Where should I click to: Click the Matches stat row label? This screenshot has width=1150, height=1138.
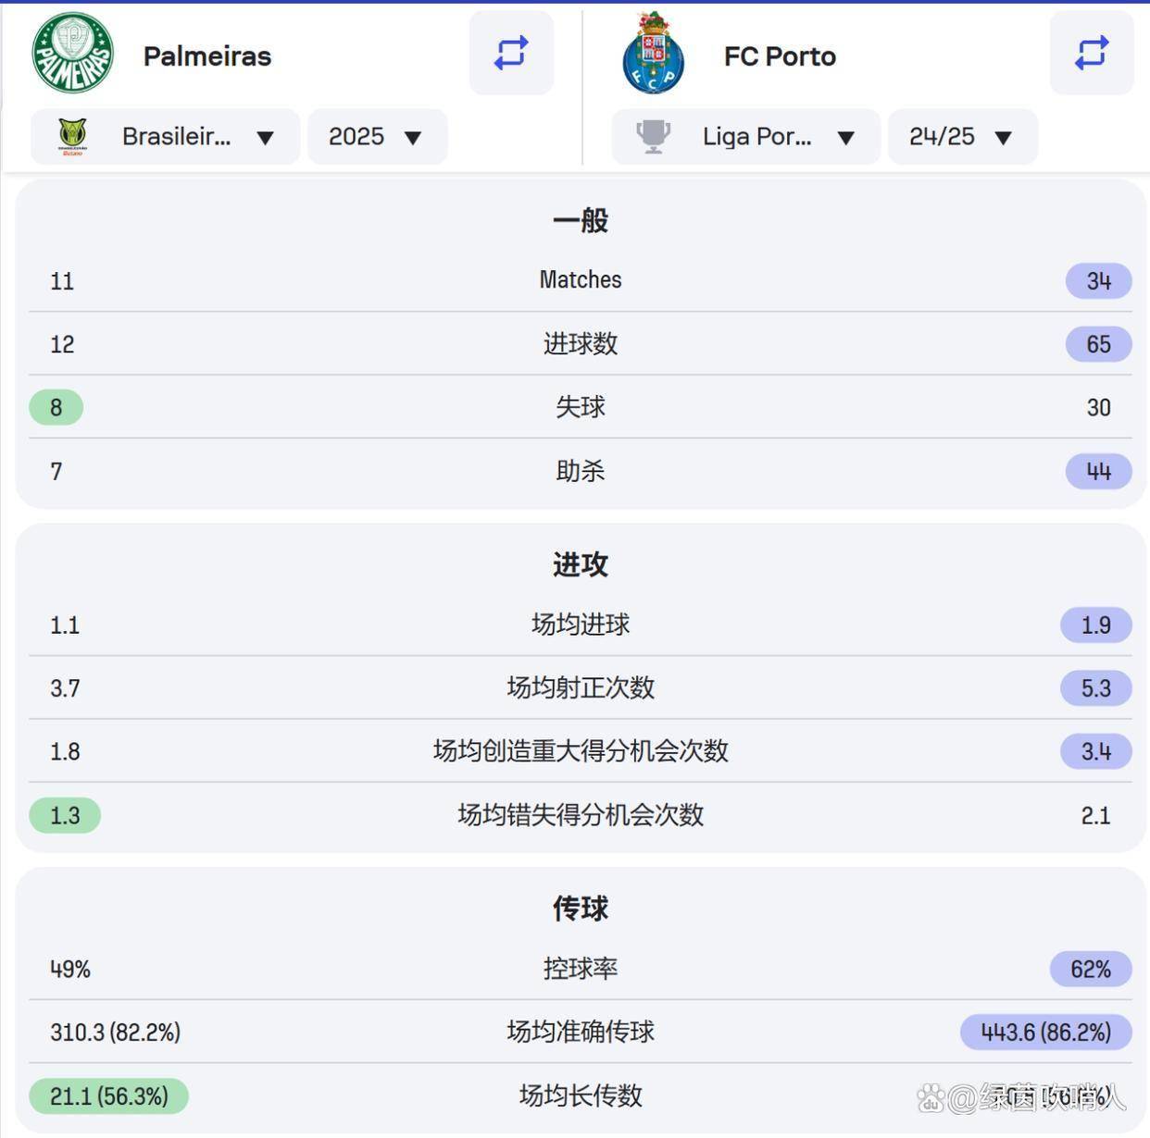click(581, 279)
